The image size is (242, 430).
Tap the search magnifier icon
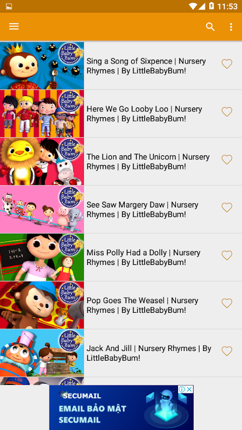point(210,26)
